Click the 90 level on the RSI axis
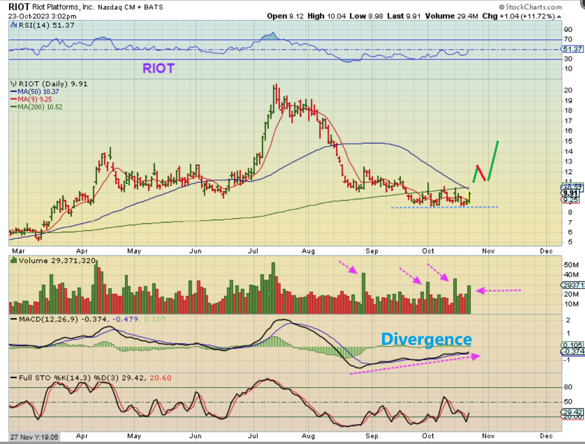 [568, 30]
